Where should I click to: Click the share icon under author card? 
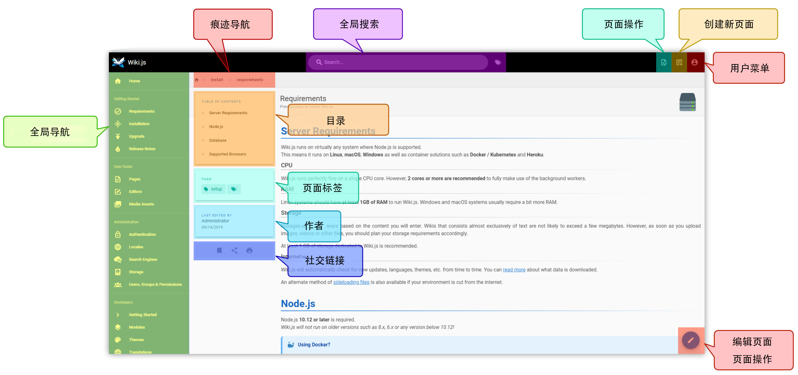(234, 250)
